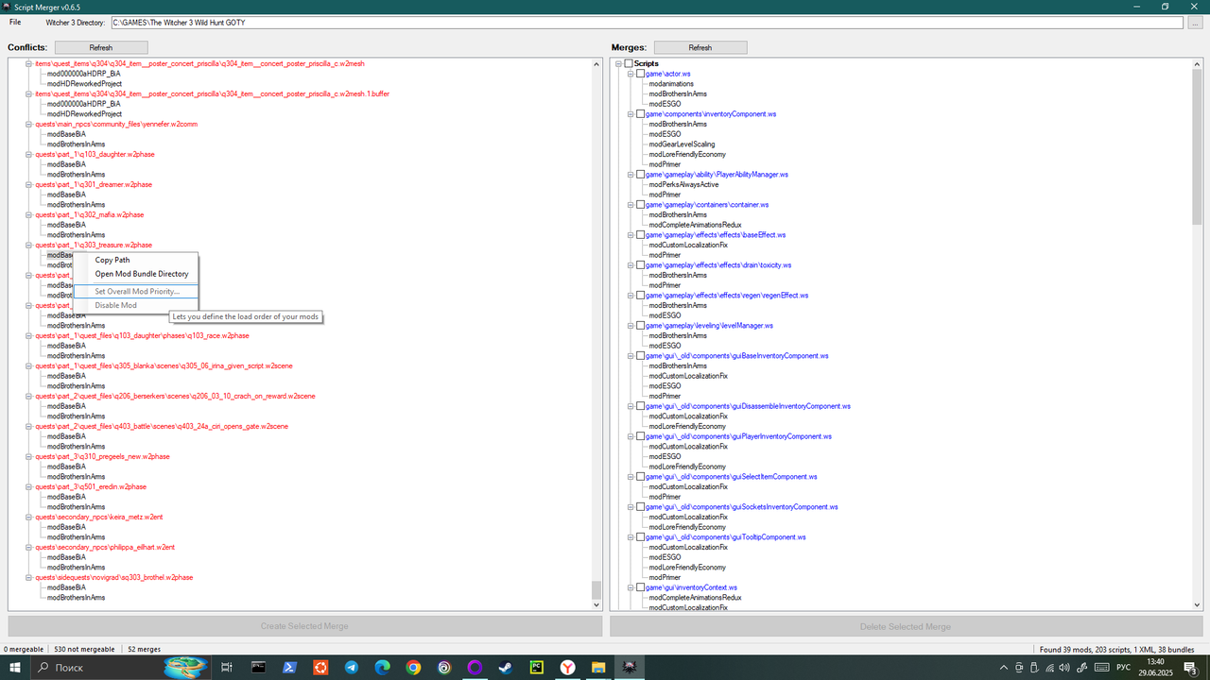
Task: Click the Conflicts panel scrollbar thumb
Action: point(596,590)
